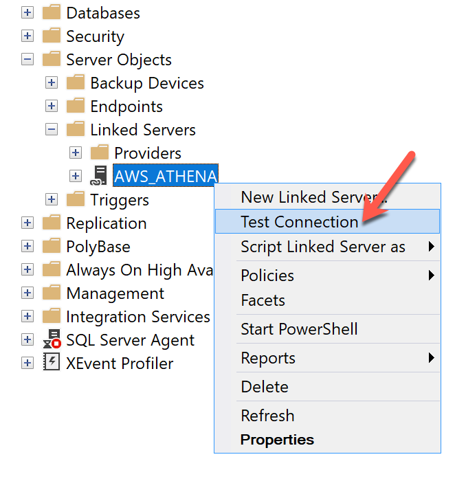The height and width of the screenshot is (481, 455).
Task: Click the Triggers folder icon
Action: click(x=76, y=199)
